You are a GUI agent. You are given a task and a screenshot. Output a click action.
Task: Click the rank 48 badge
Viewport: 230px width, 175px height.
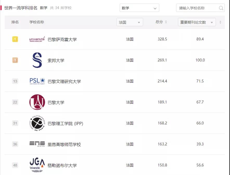point(15,165)
